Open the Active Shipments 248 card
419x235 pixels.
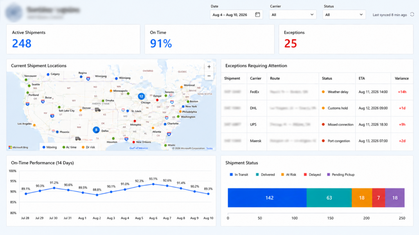pos(73,39)
